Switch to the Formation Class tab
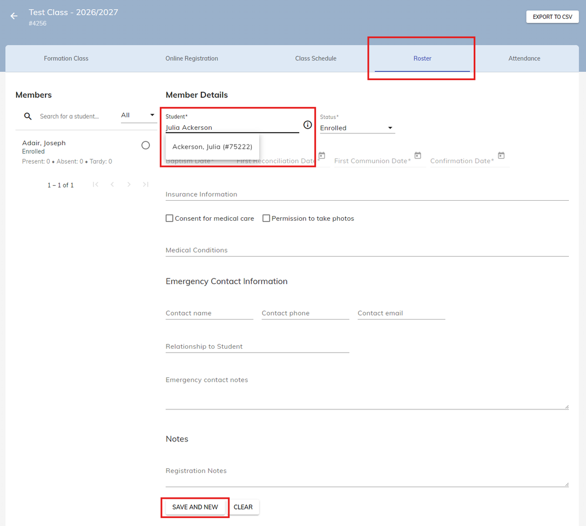The width and height of the screenshot is (586, 526). (x=66, y=58)
